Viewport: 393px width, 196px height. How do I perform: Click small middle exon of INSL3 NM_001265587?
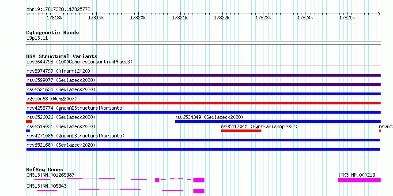click(157, 180)
